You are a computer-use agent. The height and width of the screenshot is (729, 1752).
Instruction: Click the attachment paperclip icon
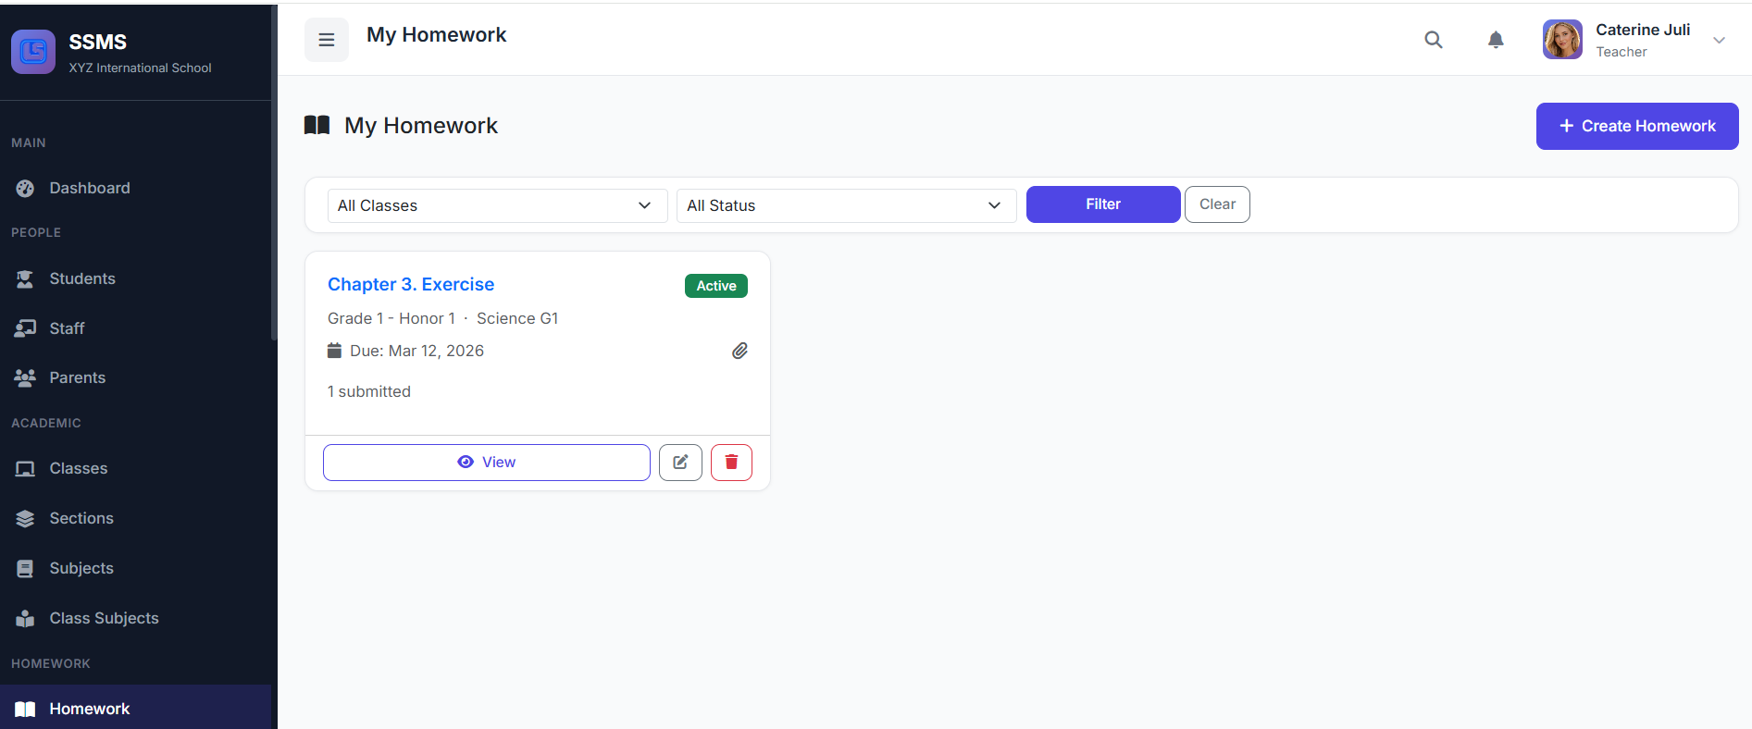[x=739, y=351]
